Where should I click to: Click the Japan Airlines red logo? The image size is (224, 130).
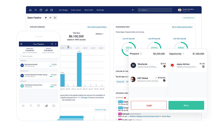point(172,65)
